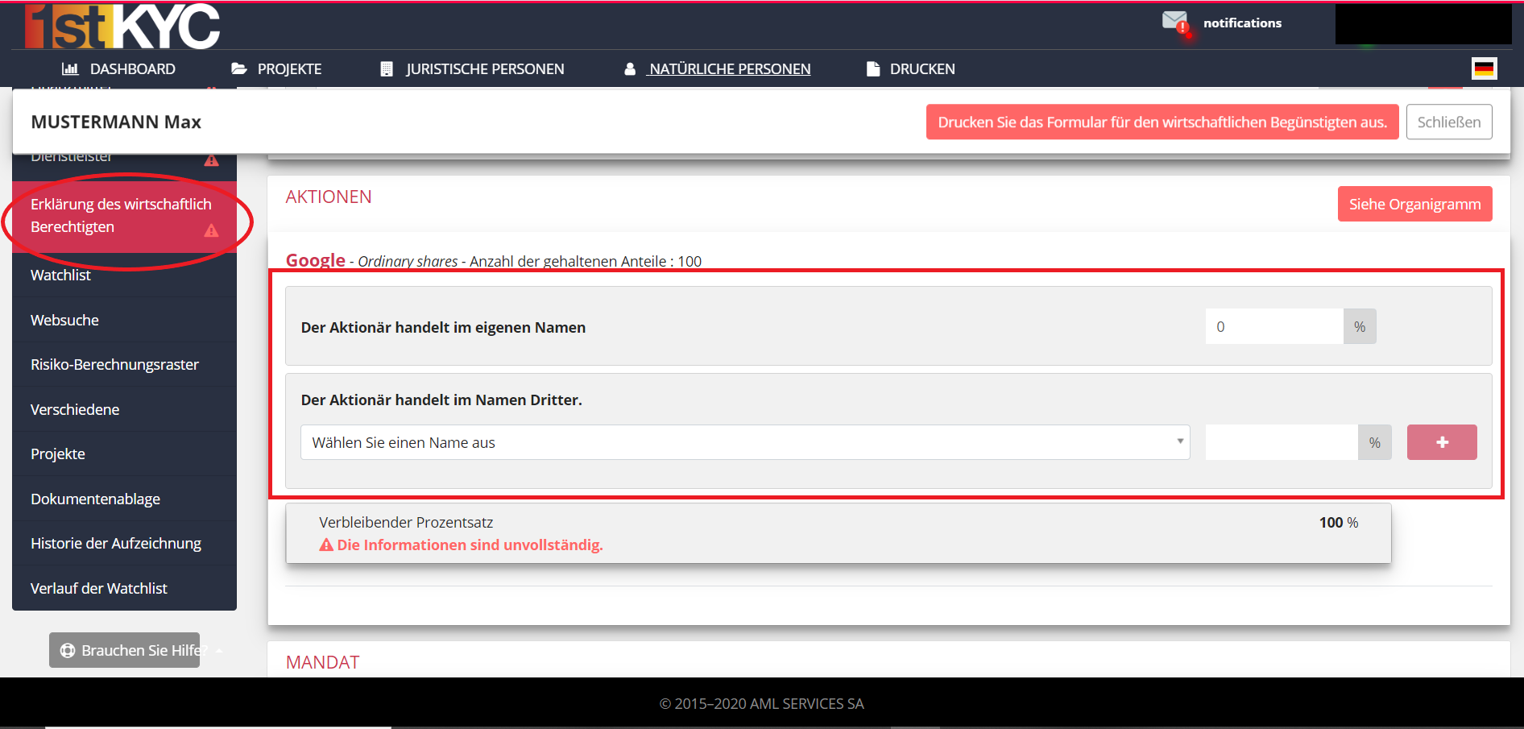The image size is (1524, 729).
Task: Click the MANDAT section heading
Action: tap(322, 662)
